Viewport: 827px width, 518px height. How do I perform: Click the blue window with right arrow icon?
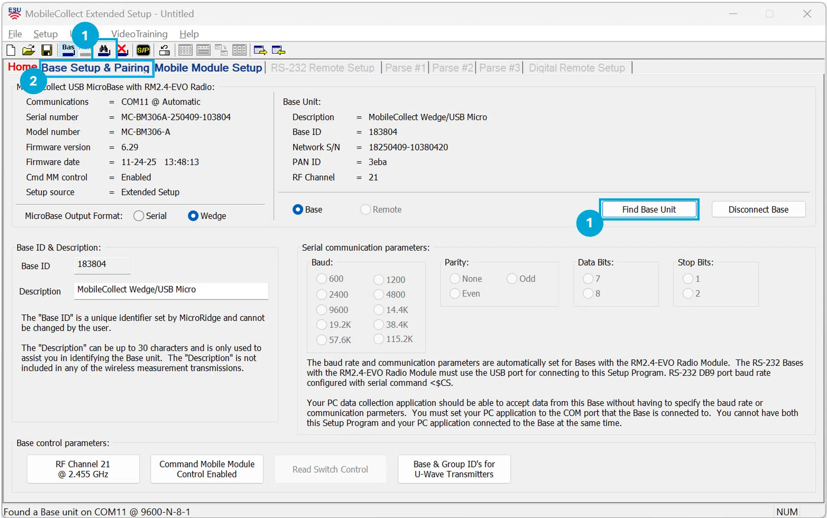(260, 50)
